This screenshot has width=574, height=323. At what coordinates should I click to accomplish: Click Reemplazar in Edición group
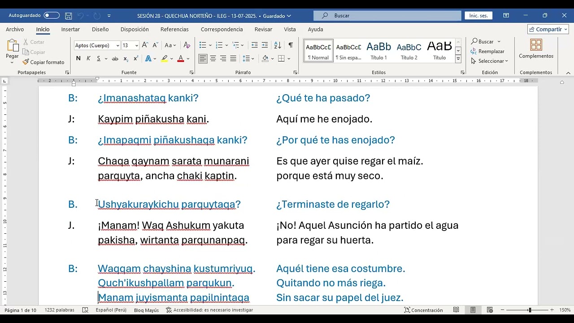(x=488, y=51)
